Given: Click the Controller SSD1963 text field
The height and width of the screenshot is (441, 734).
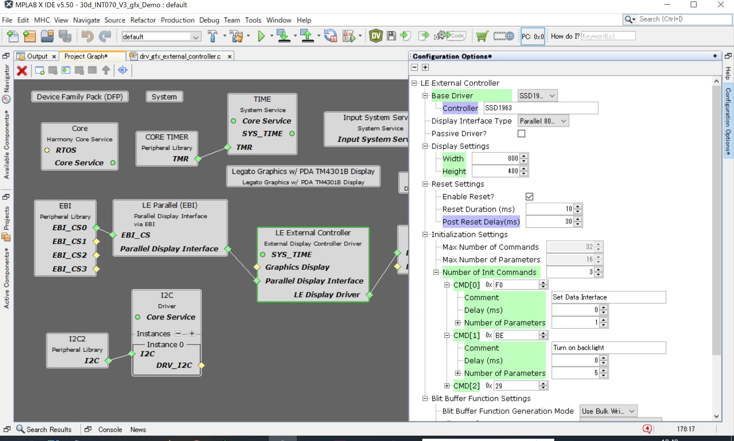Looking at the screenshot, I should [541, 108].
